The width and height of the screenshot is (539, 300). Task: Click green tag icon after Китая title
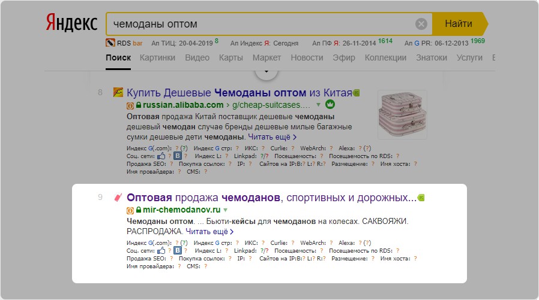tap(356, 93)
